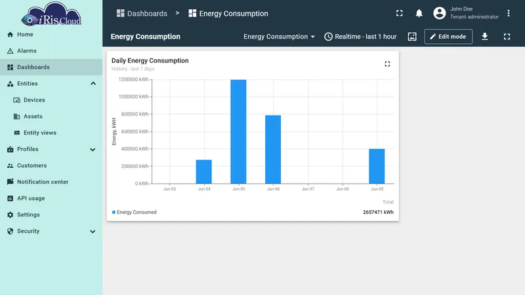Open John Doe user avatar
Screen dimensions: 525x295
click(x=439, y=13)
